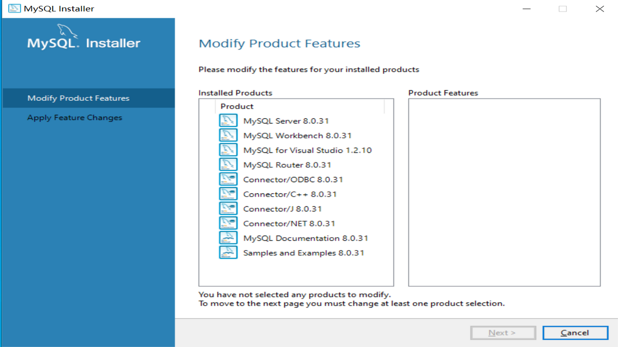618x347 pixels.
Task: Click the MySQL Server 8.0.31 product icon
Action: [x=228, y=120]
